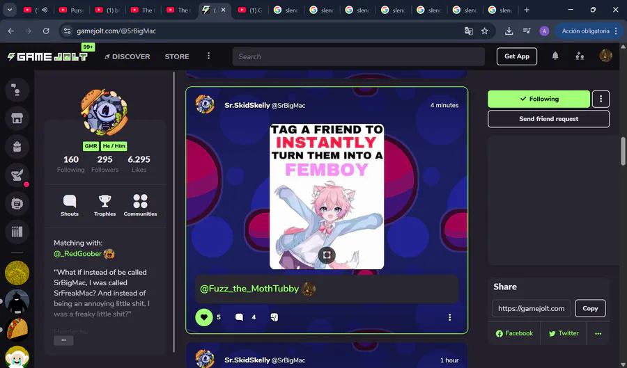Bookmark this page with star
The image size is (627, 368).
(485, 31)
